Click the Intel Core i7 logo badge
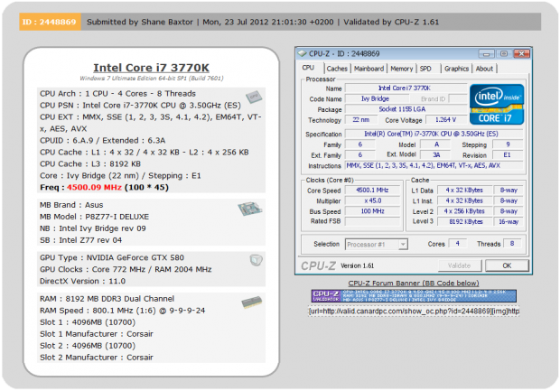This screenshot has width=560, height=391. point(497,104)
